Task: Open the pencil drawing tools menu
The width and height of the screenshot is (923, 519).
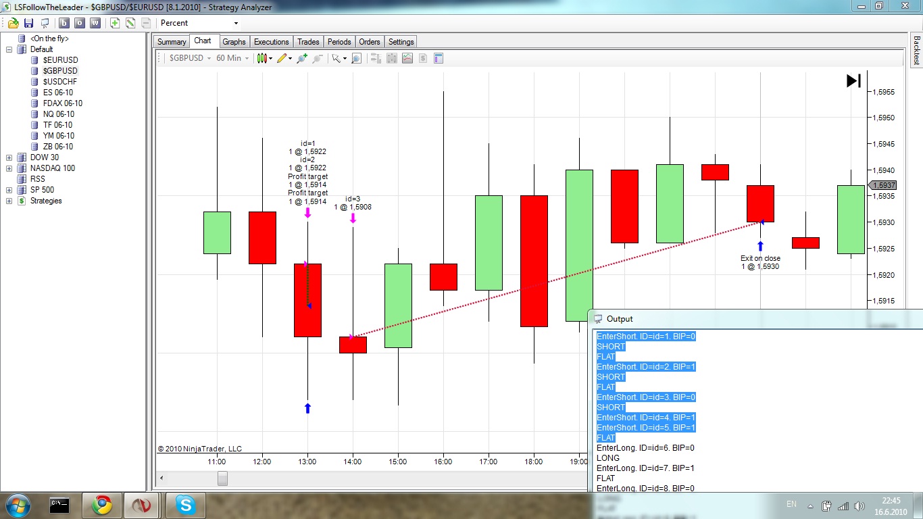Action: tap(284, 58)
